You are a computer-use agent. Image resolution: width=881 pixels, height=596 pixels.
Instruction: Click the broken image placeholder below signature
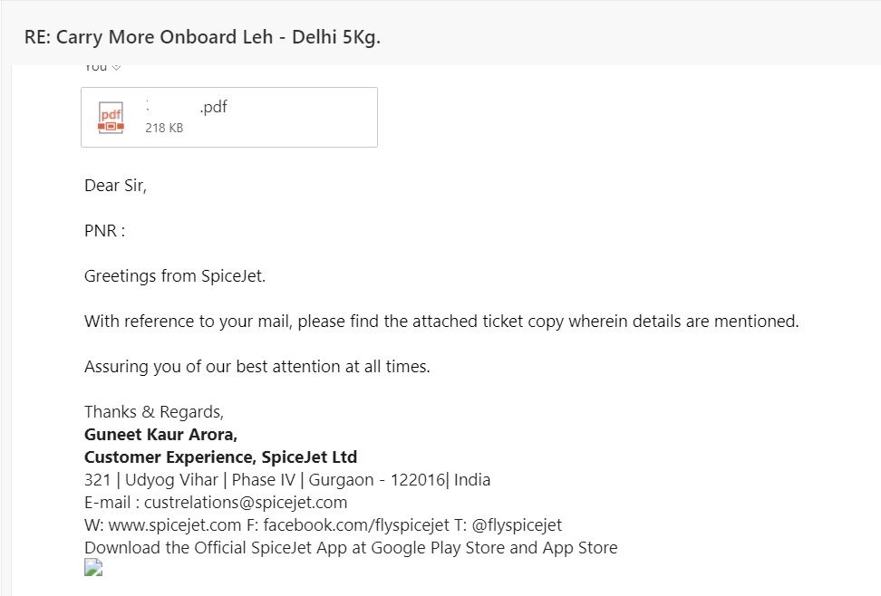[93, 567]
